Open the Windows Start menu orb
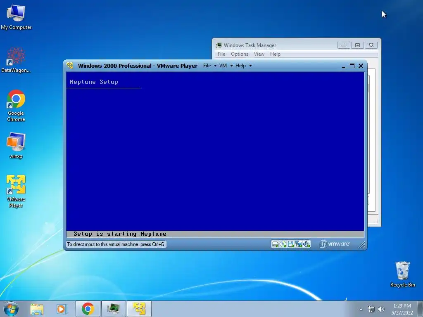Viewport: 423px width, 317px height. click(x=11, y=309)
